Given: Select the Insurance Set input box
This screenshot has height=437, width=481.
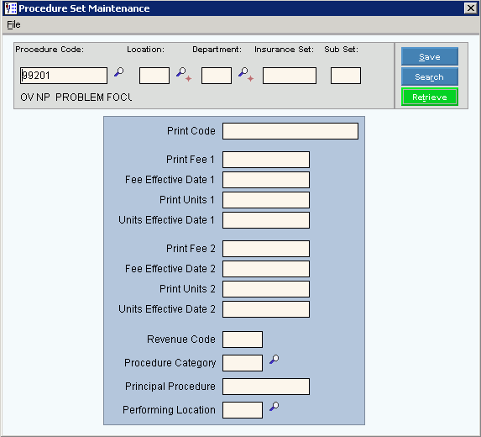Looking at the screenshot, I should (x=290, y=76).
